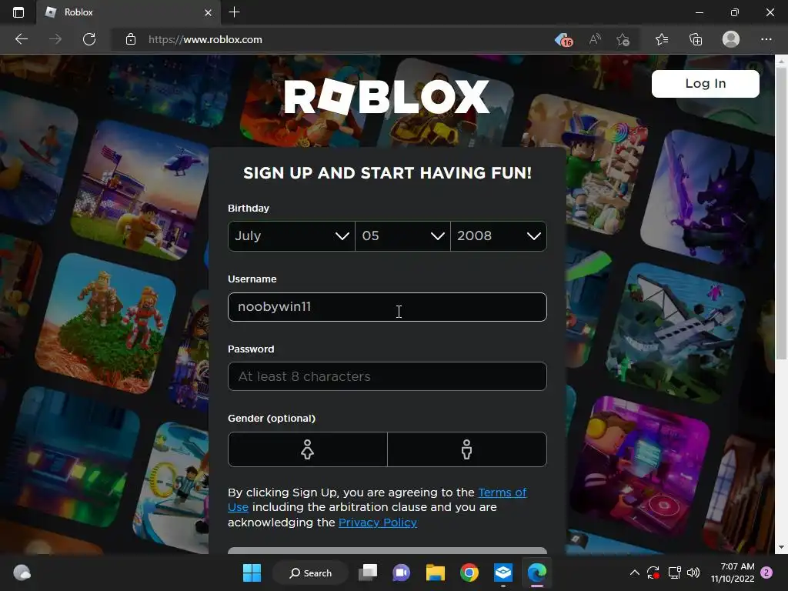
Task: Click the address bar URL
Action: (205, 39)
